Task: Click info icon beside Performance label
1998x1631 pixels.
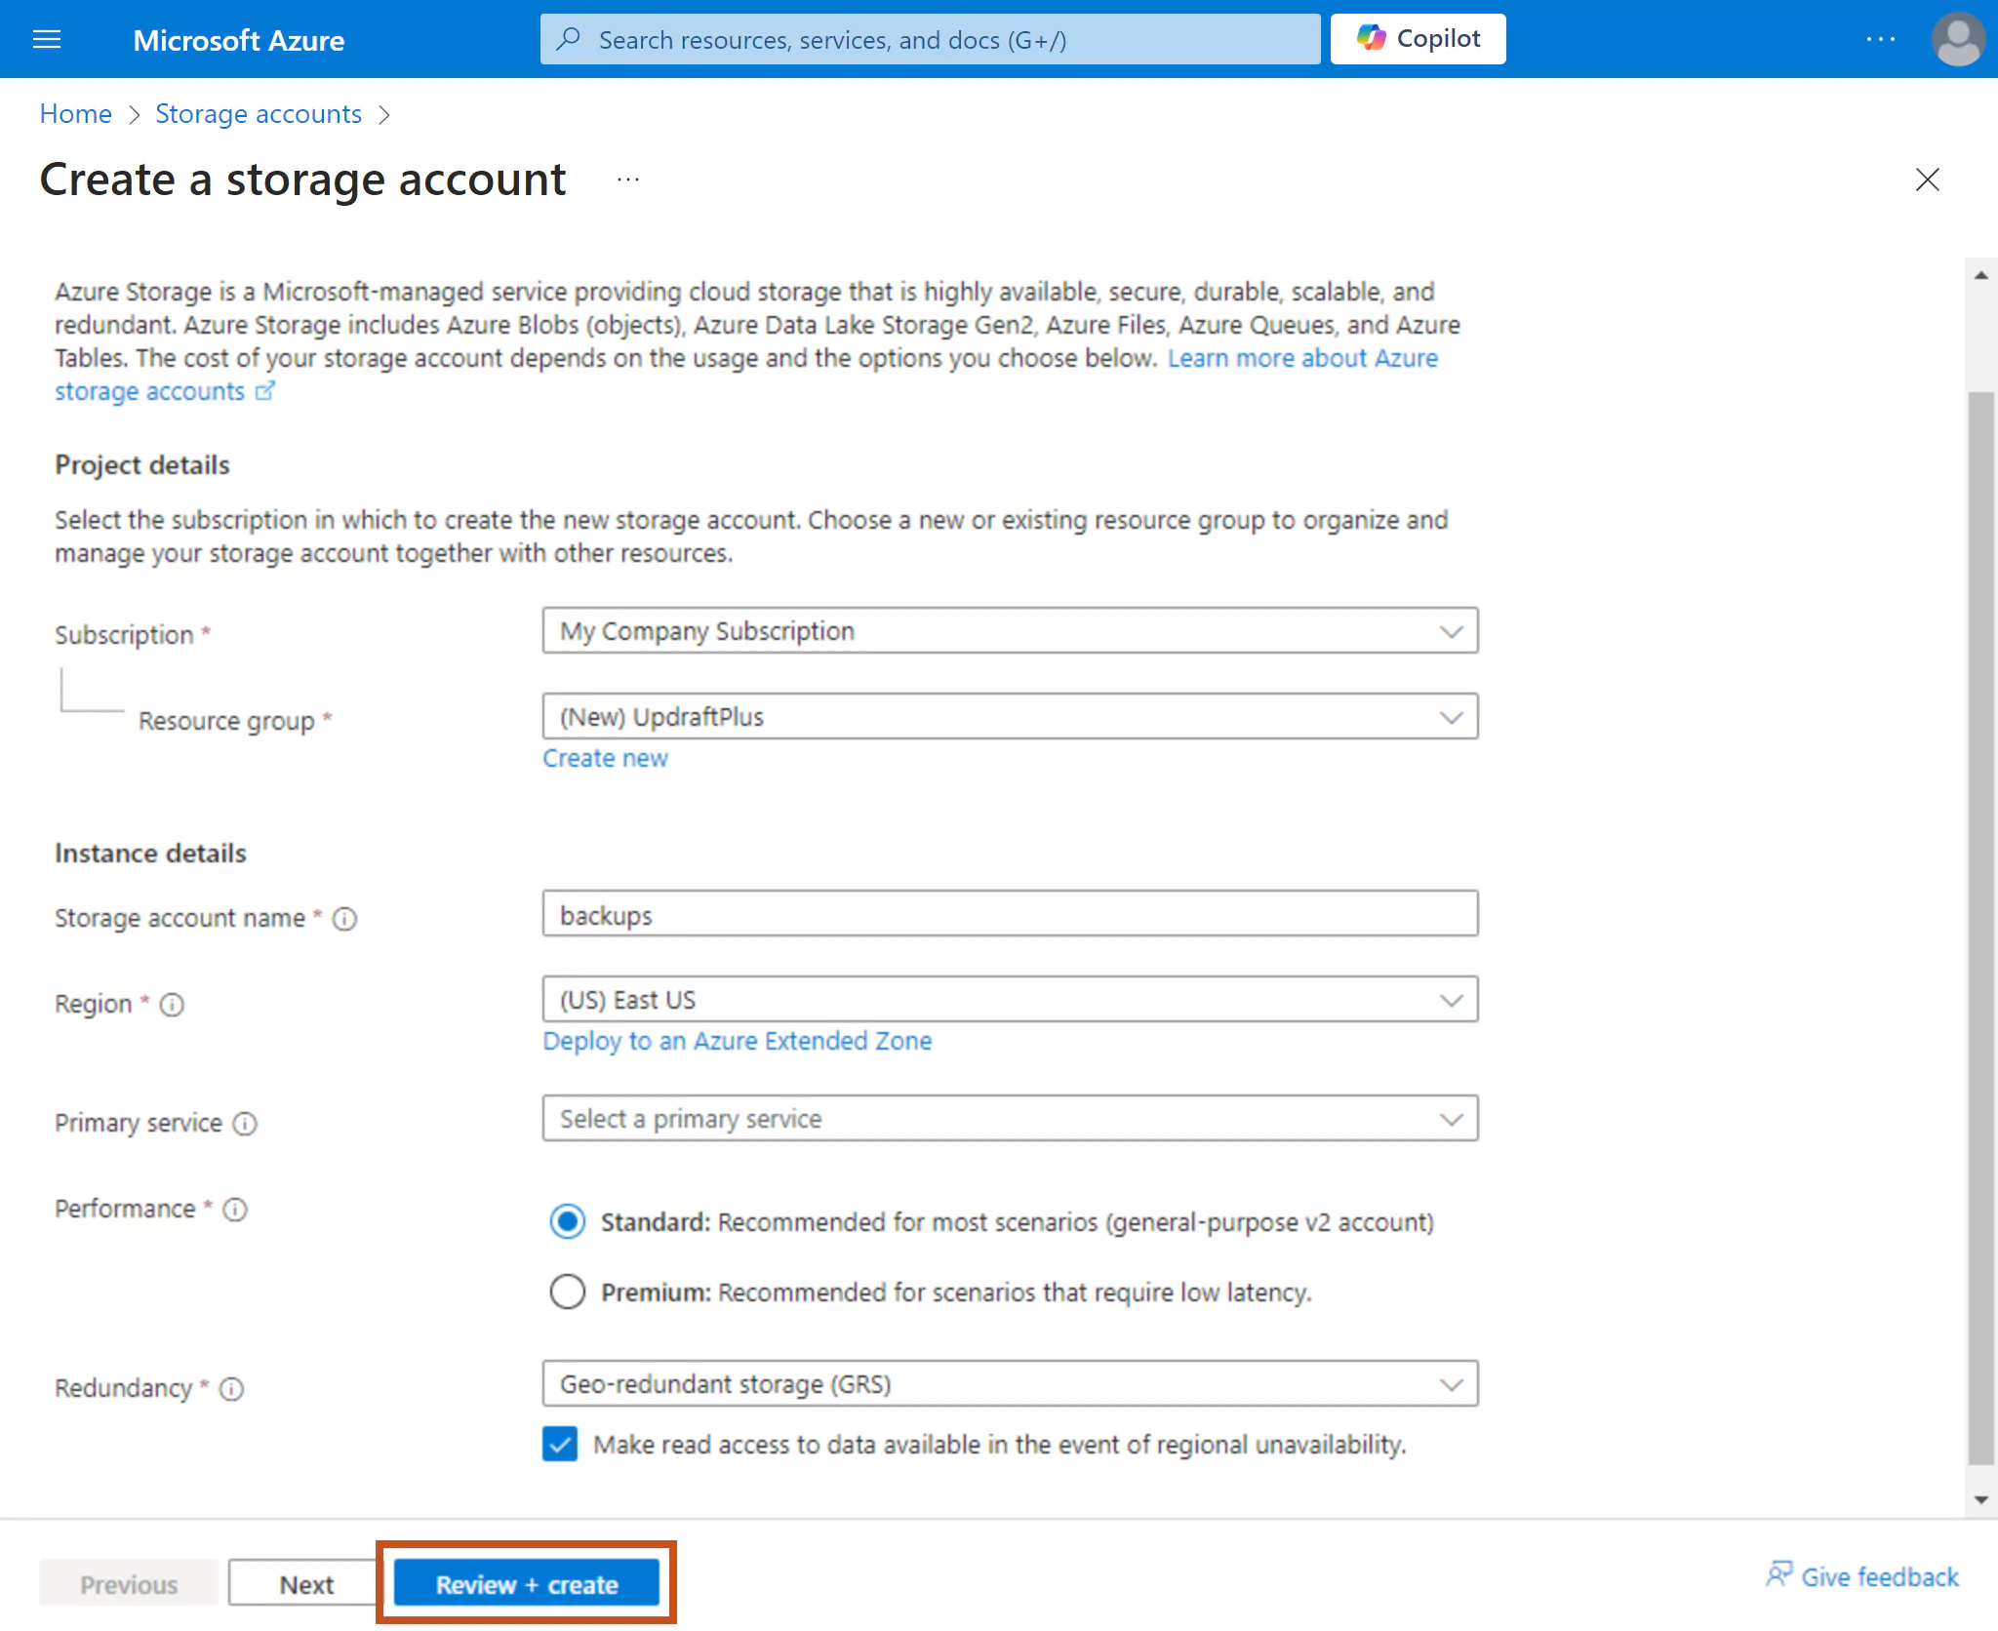Action: tap(235, 1210)
